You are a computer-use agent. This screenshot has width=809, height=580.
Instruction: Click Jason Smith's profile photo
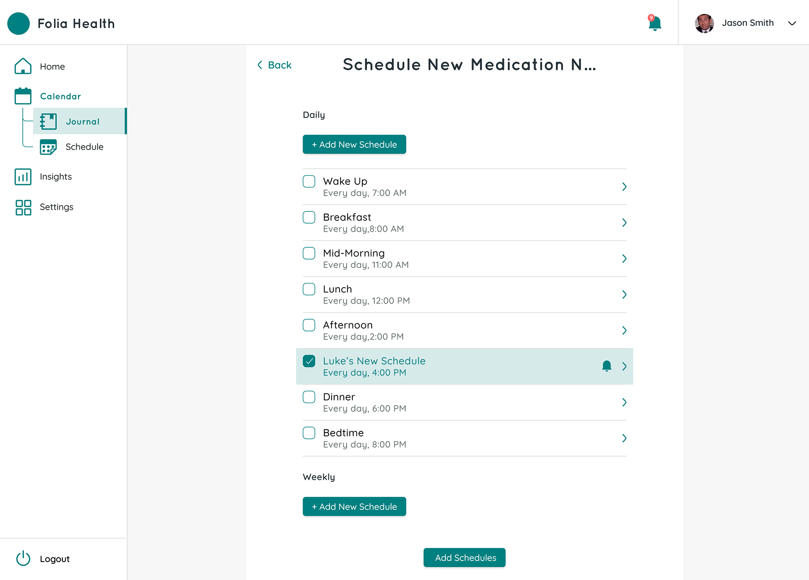[704, 23]
